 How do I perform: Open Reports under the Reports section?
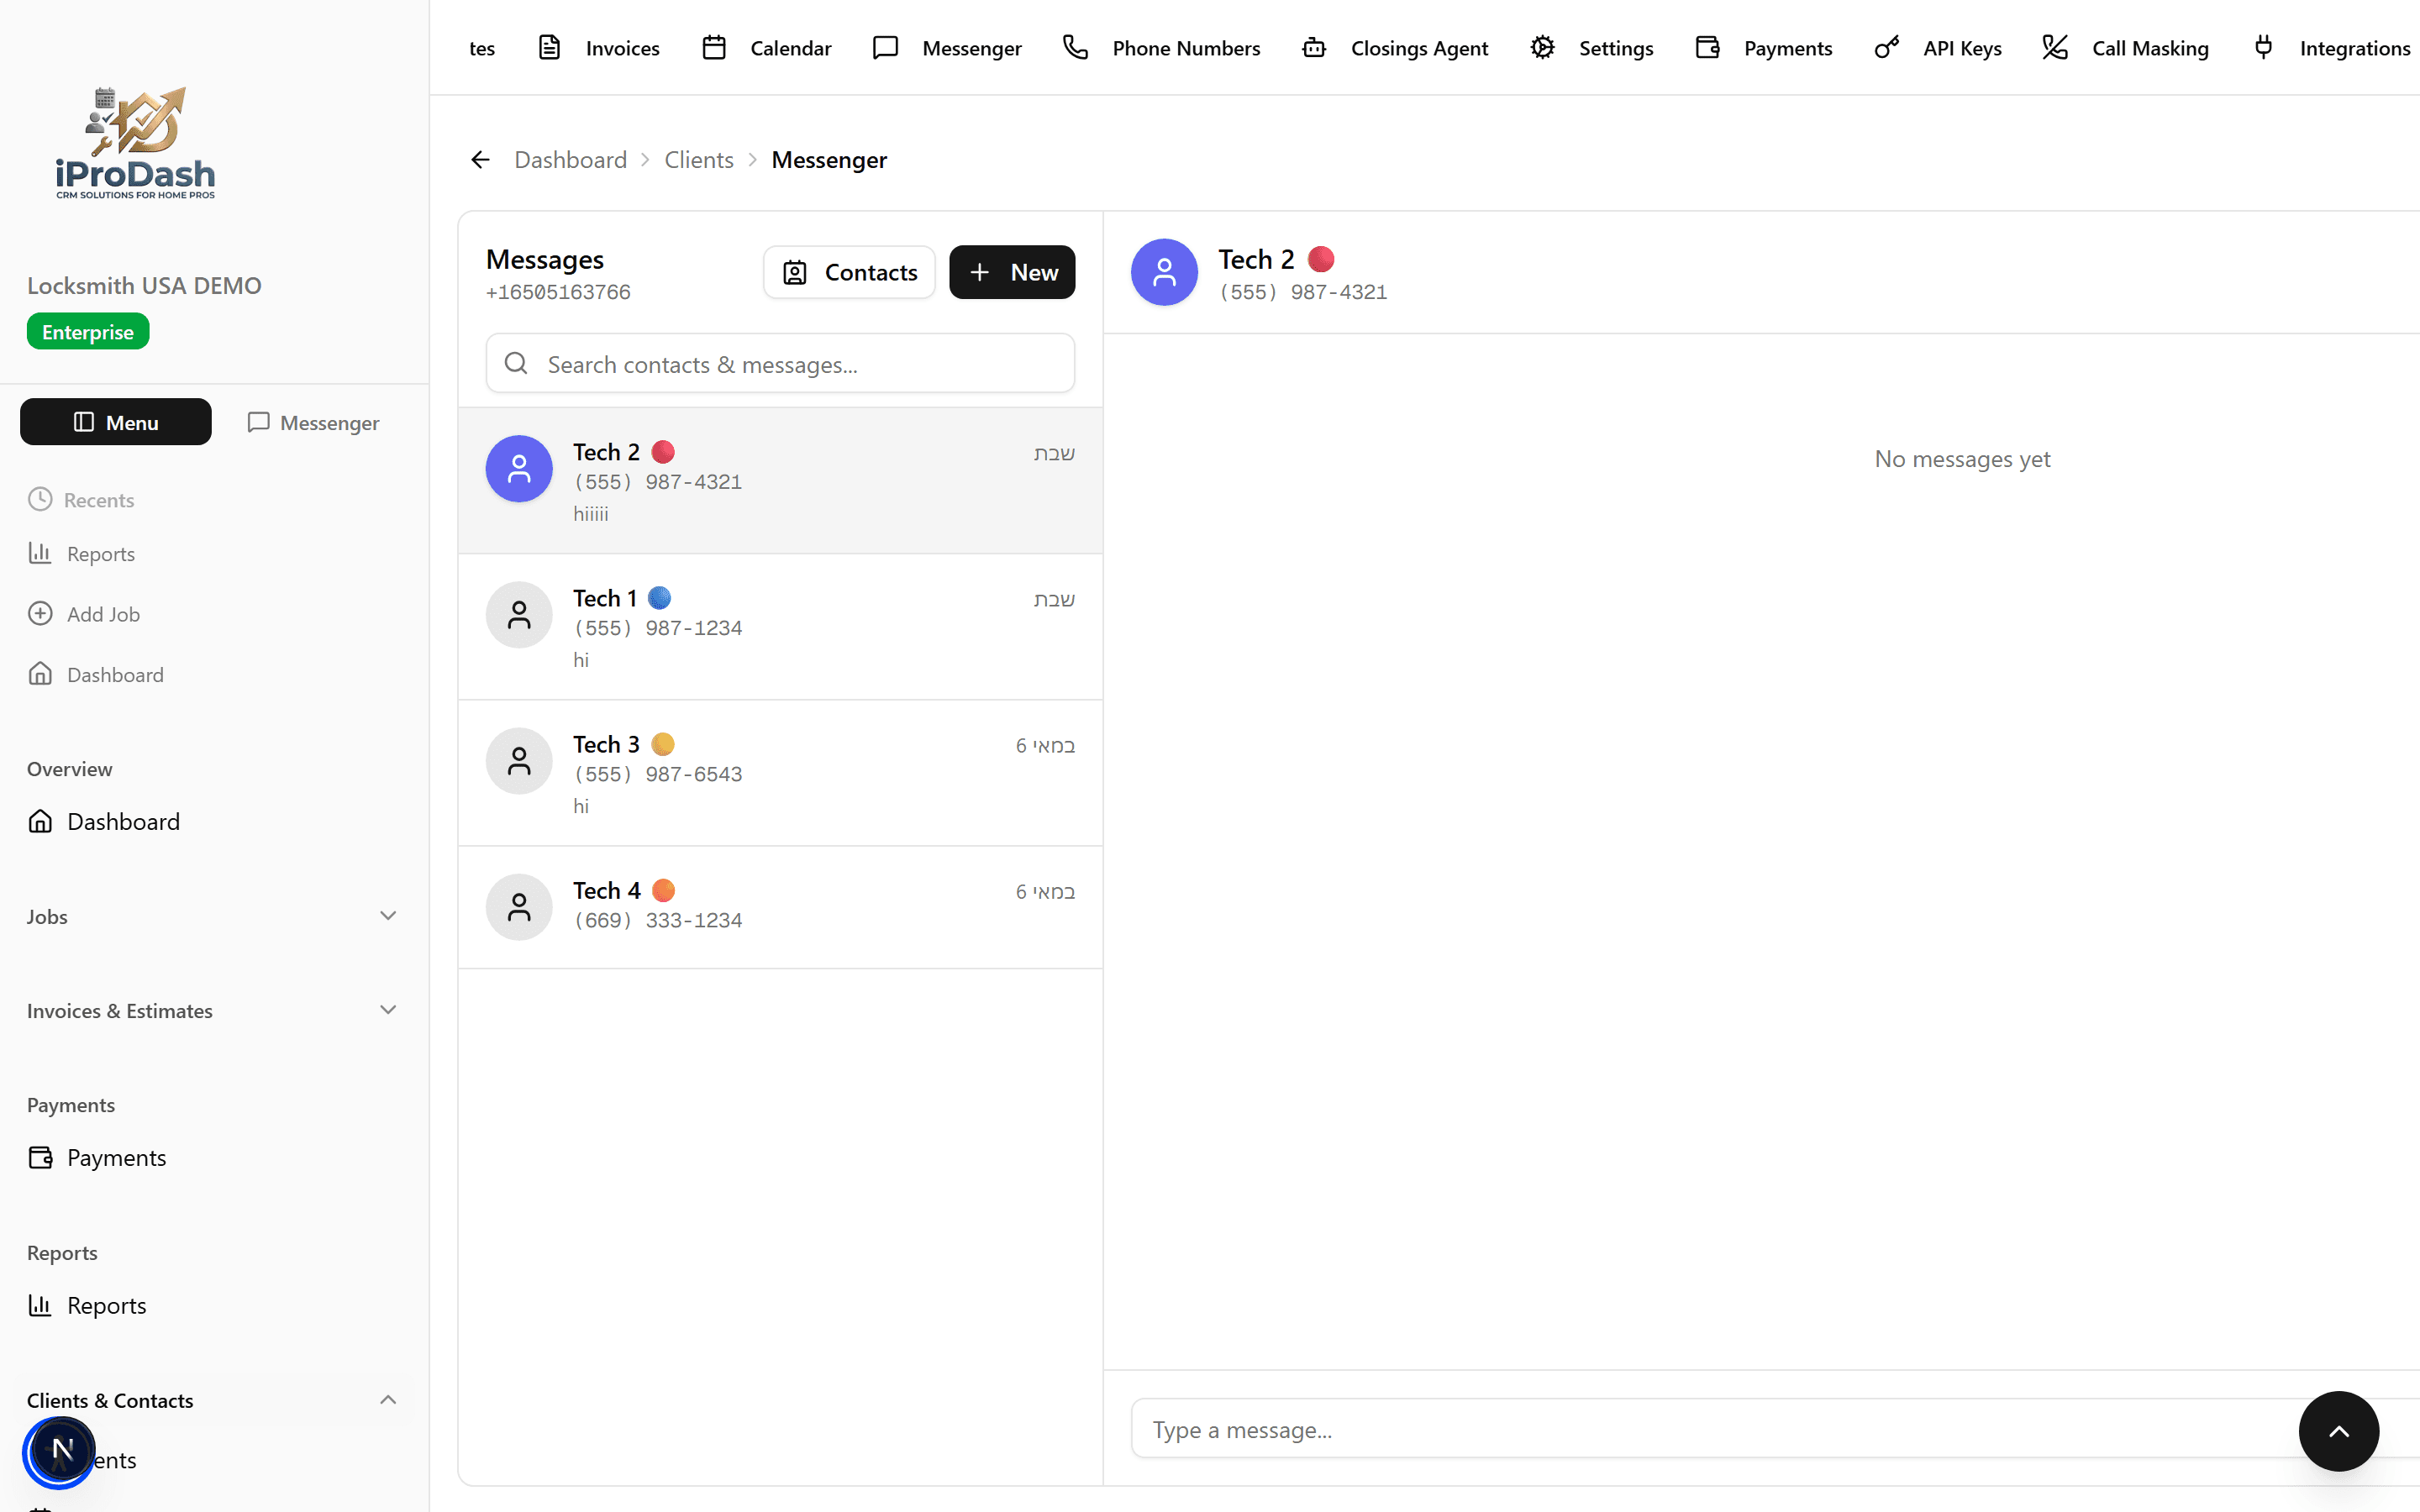click(x=87, y=1305)
